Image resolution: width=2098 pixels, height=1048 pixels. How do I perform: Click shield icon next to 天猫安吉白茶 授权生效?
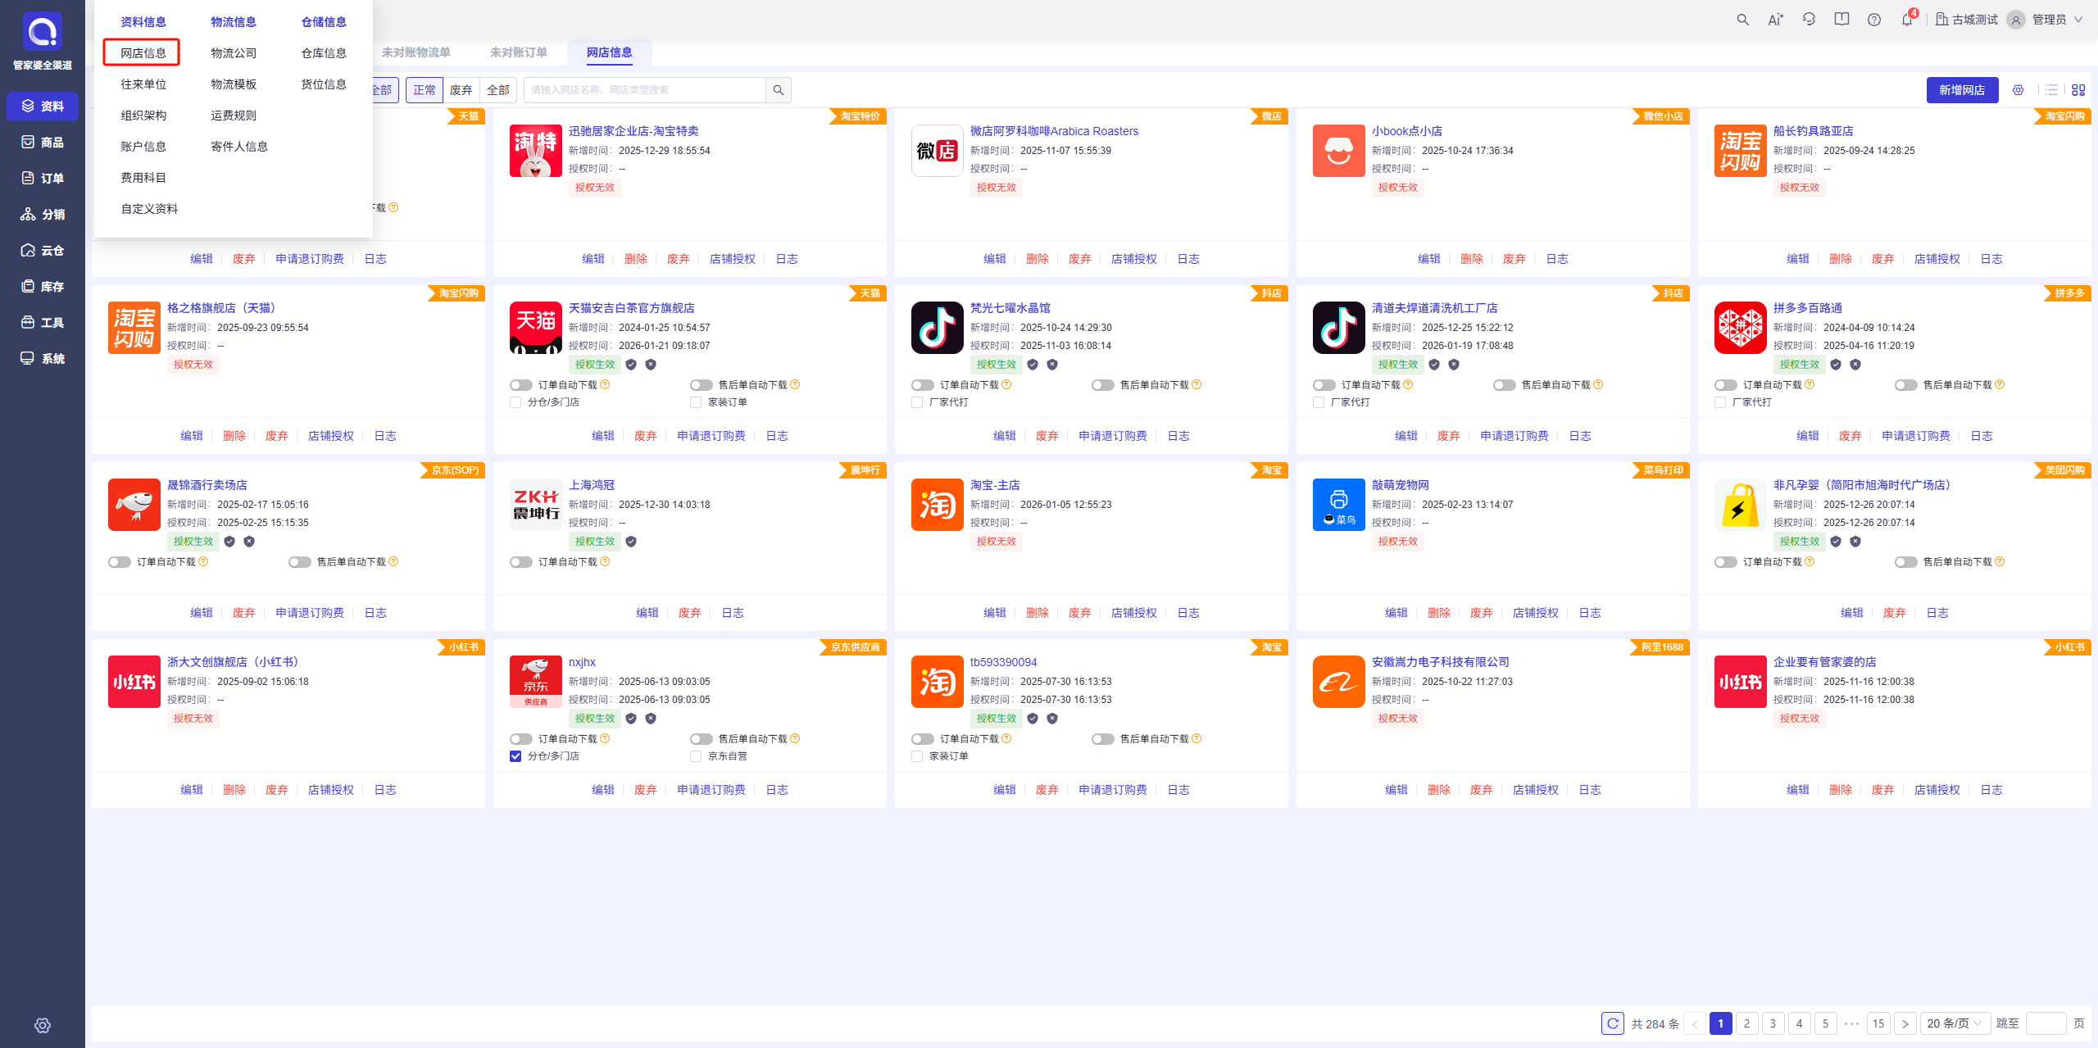[x=631, y=365]
